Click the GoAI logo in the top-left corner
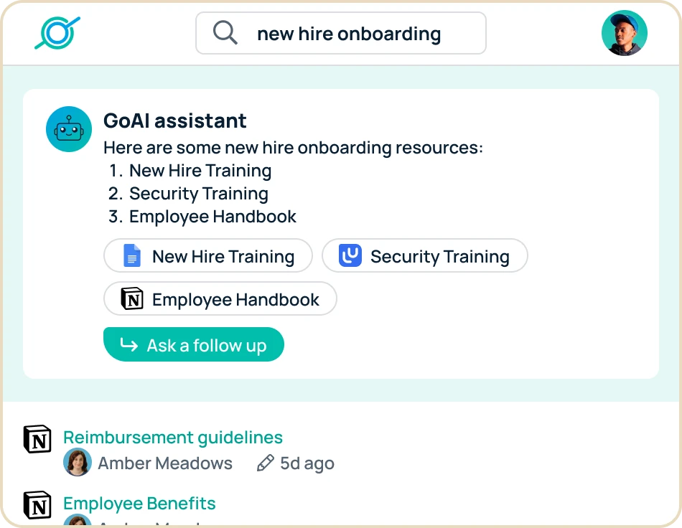Viewport: 682px width, 528px height. click(x=57, y=32)
